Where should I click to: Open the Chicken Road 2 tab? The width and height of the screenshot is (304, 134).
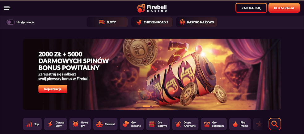point(152,22)
